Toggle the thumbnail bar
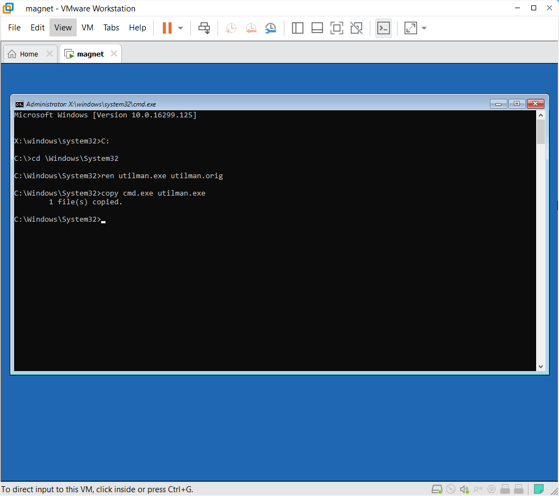Viewport: 559px width, 496px height. [317, 28]
